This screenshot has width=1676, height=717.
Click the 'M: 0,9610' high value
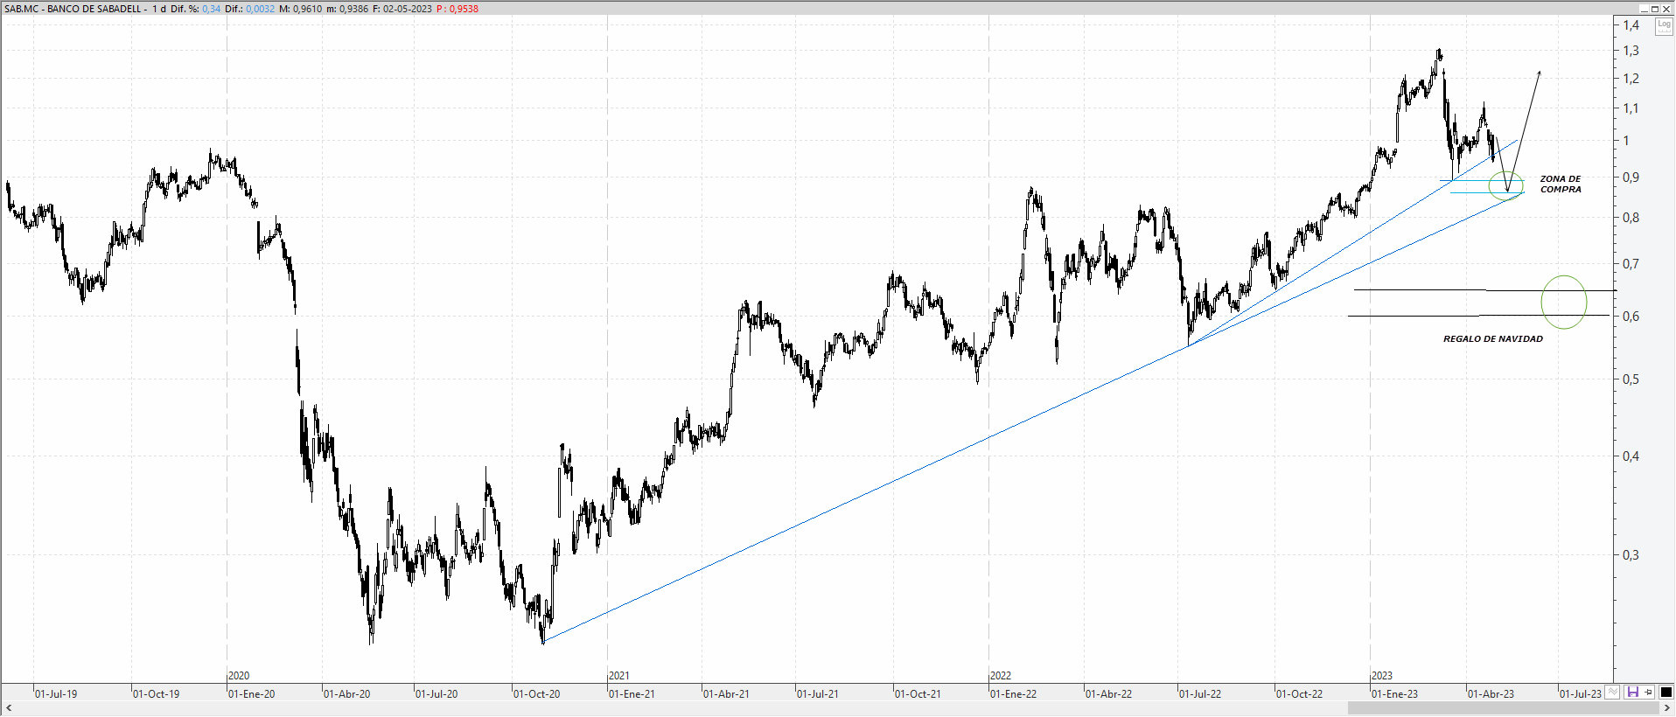300,9
